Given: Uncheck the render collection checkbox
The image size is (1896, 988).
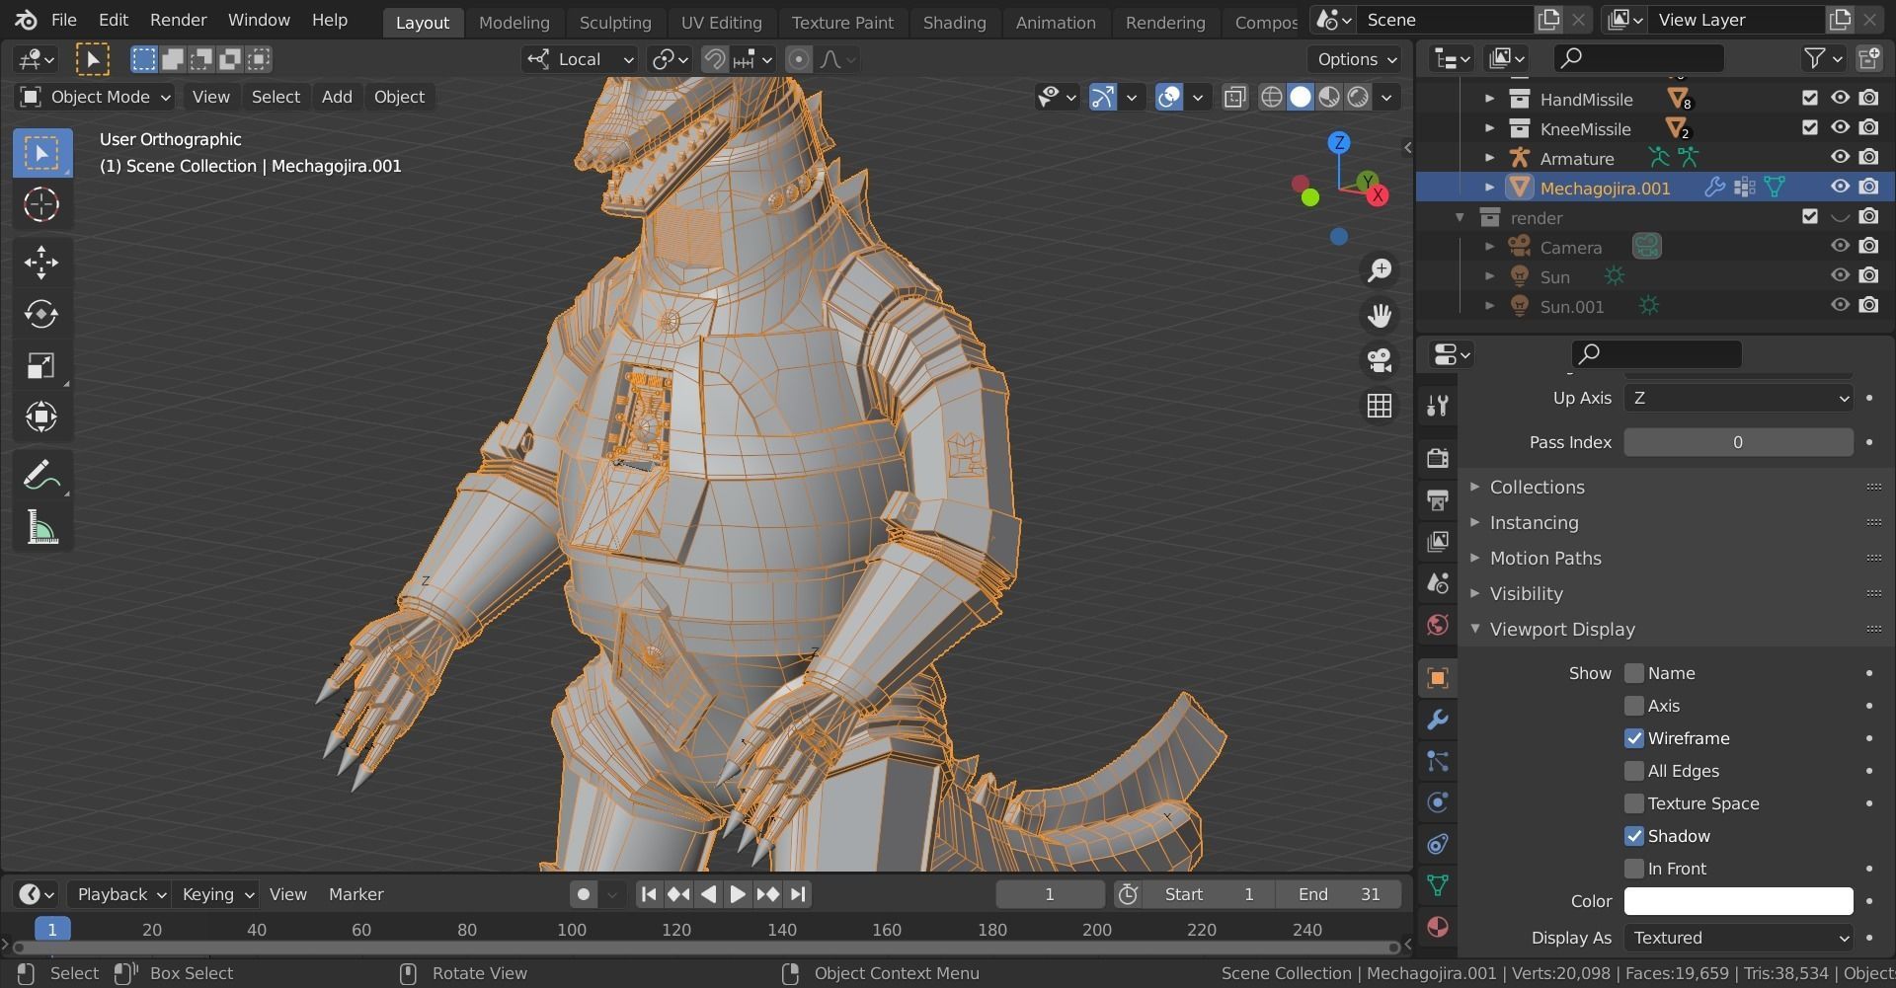Looking at the screenshot, I should click(x=1809, y=216).
